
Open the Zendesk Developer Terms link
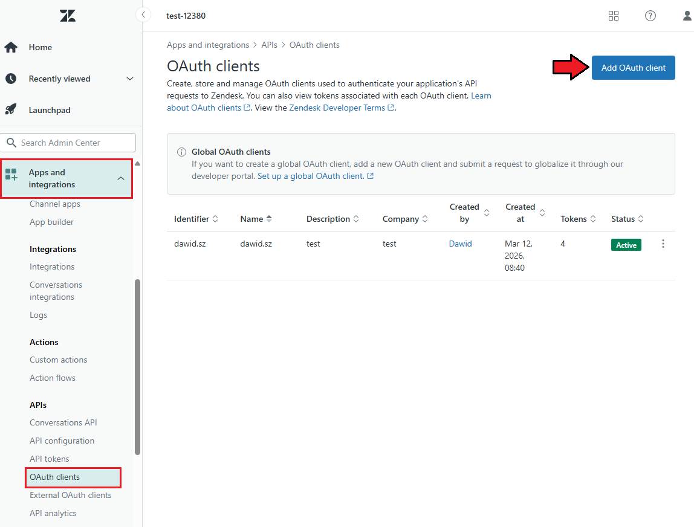point(337,108)
